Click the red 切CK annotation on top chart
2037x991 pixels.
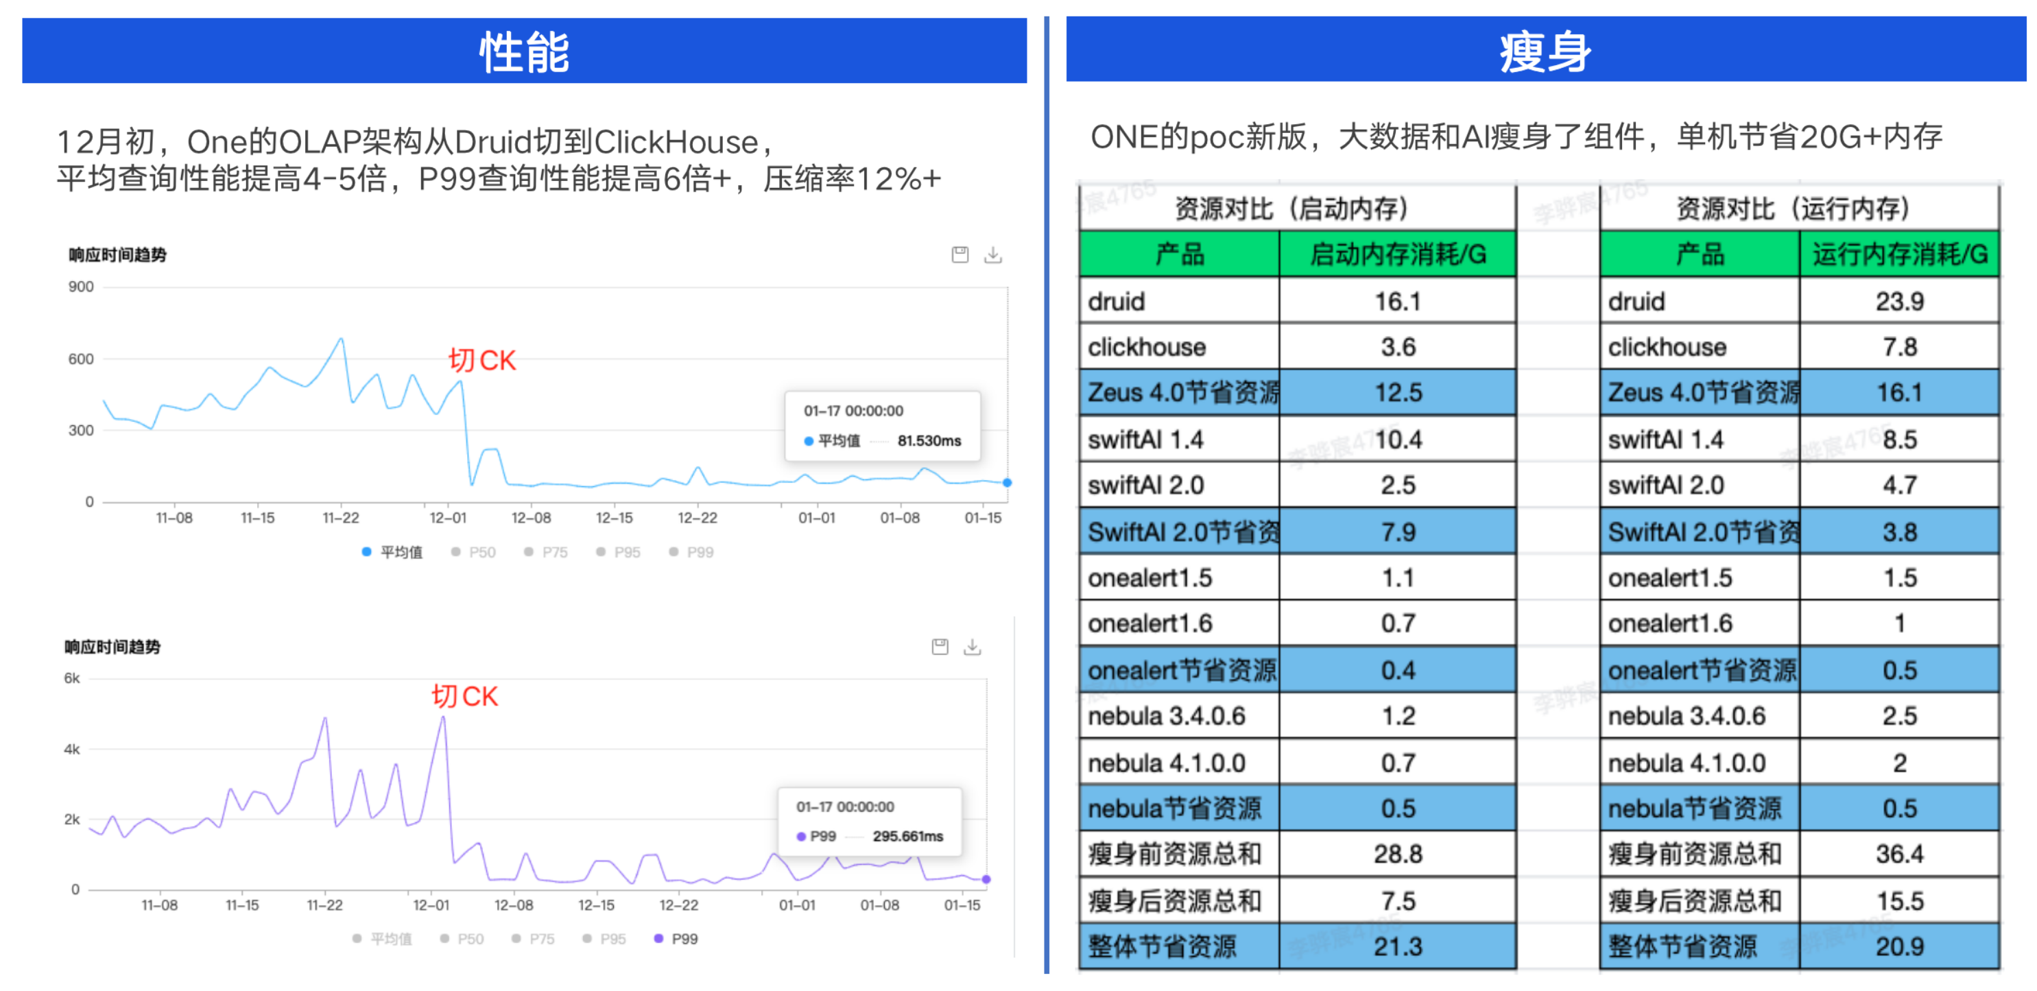click(481, 359)
